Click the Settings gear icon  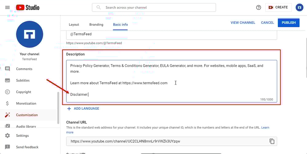point(7,135)
